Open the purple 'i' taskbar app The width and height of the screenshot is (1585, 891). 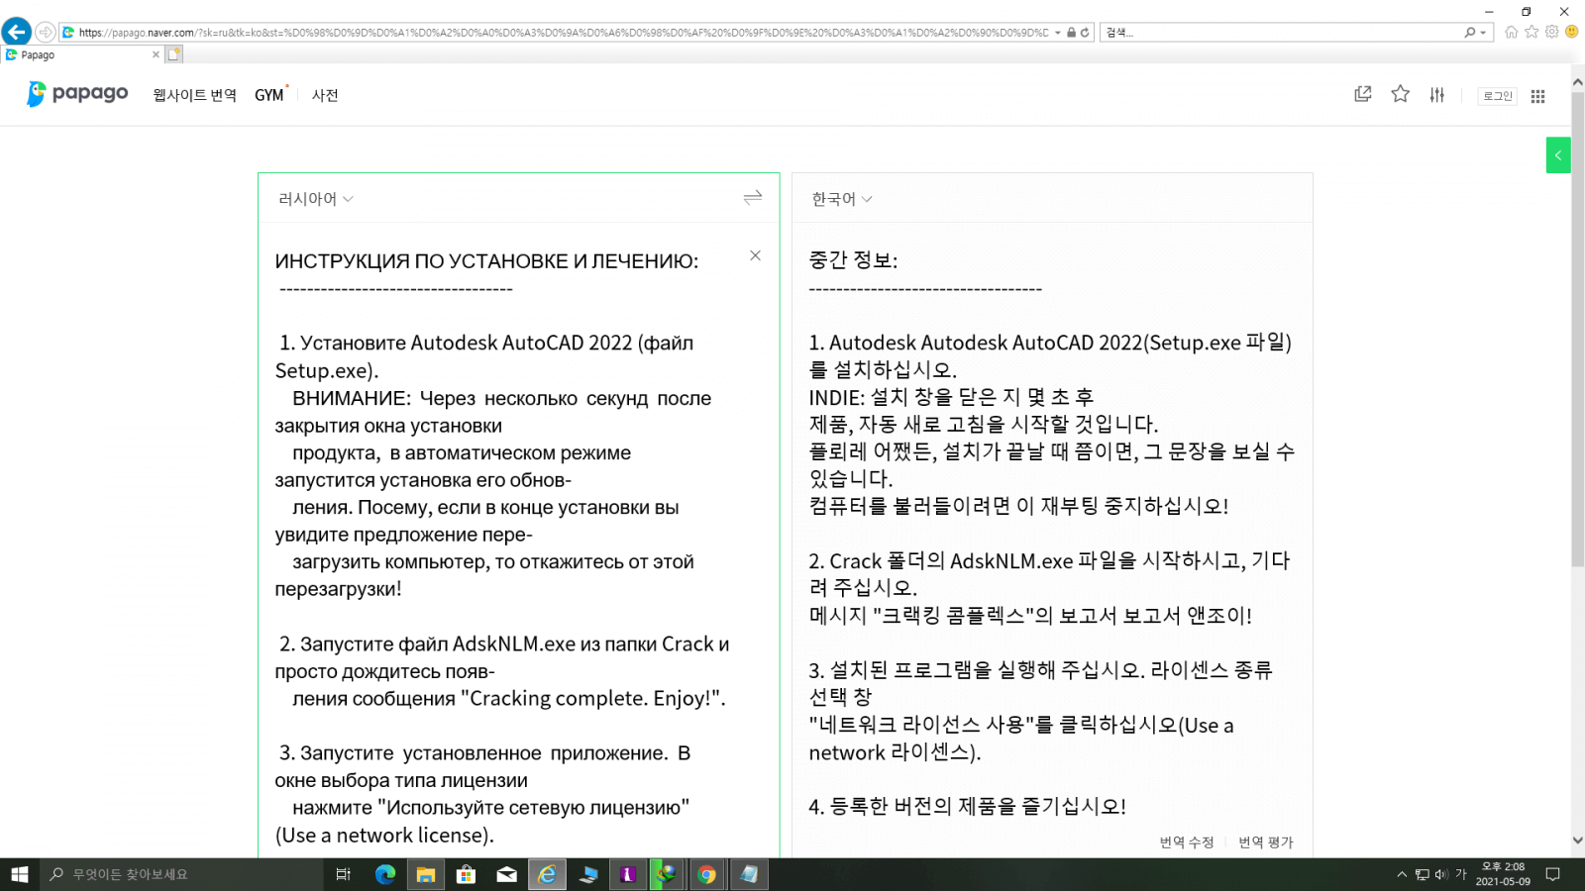627,874
